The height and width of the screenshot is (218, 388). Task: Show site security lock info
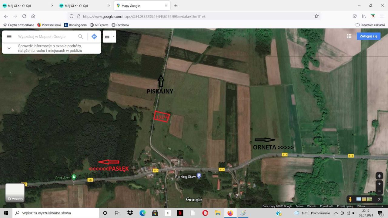pos(79,16)
